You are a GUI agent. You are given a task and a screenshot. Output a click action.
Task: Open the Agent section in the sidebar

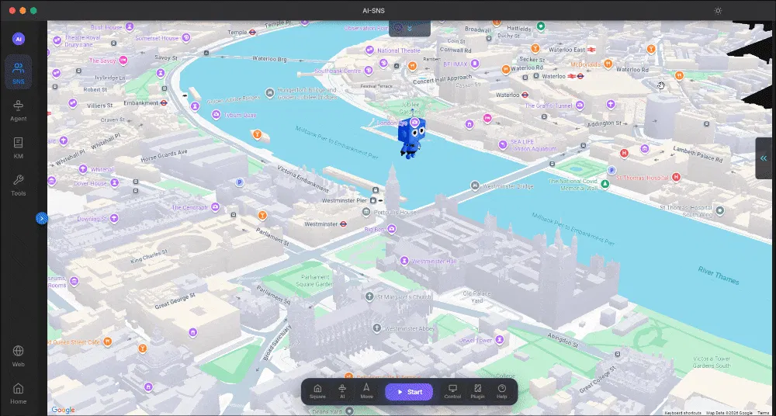19,110
